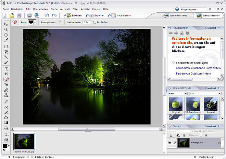
Task: Open the Filter menu
Action: point(75,9)
